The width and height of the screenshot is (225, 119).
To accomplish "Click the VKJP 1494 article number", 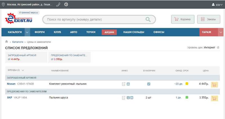I will click(x=20, y=98).
